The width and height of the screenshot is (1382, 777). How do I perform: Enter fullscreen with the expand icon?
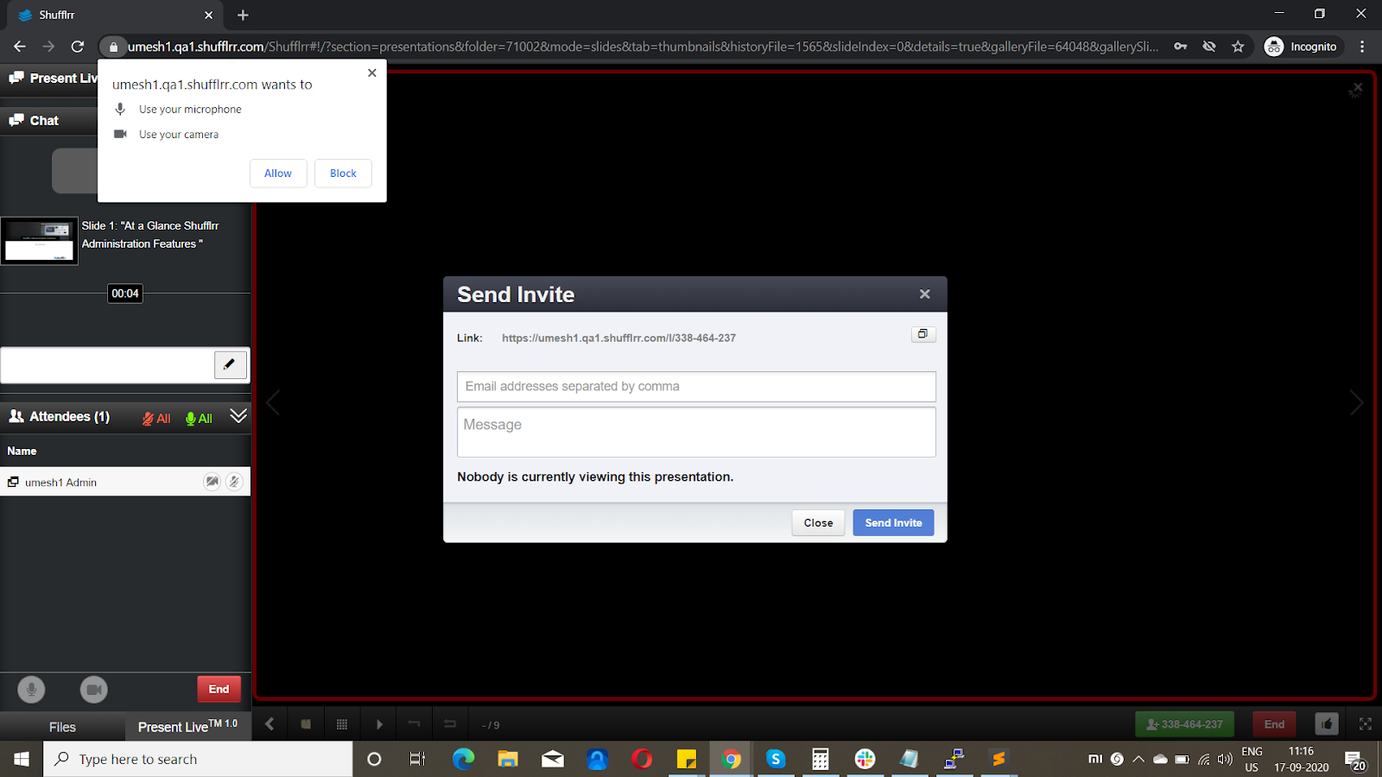[x=1365, y=724]
